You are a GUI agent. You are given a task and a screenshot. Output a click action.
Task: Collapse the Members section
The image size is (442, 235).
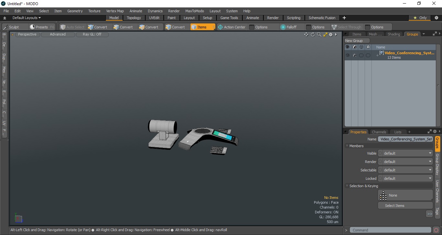[x=348, y=146]
